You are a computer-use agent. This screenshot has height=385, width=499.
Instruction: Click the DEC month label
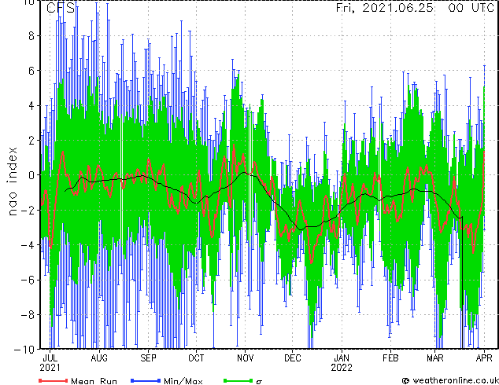tap(293, 358)
